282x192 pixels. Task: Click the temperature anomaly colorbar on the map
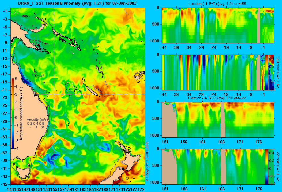pos(13,114)
